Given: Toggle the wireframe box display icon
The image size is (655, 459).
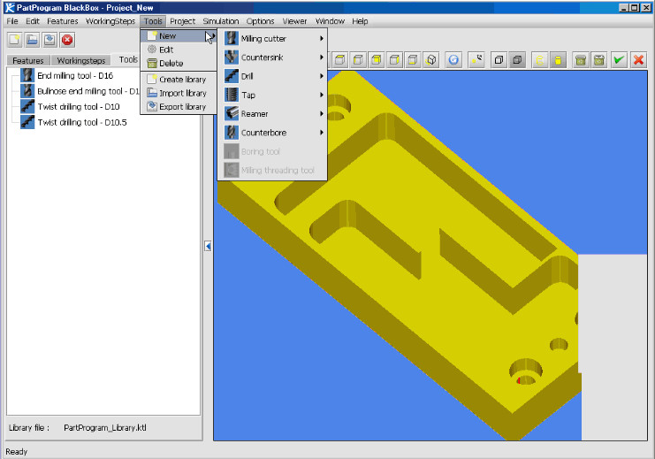Looking at the screenshot, I should (x=499, y=60).
